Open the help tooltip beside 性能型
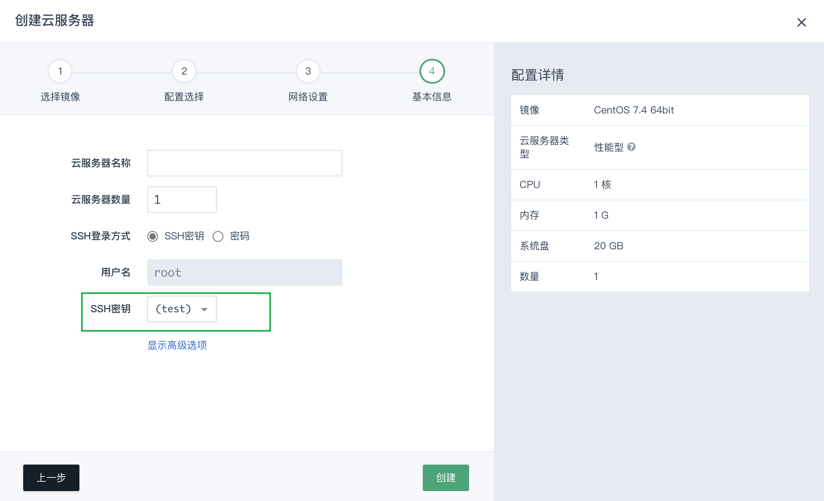 632,147
